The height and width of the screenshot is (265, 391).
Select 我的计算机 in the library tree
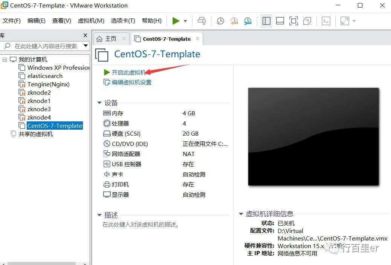tap(33, 60)
